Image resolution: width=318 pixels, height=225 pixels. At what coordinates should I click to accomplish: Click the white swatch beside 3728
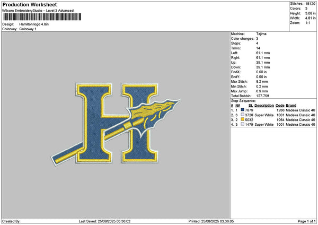[242, 115]
